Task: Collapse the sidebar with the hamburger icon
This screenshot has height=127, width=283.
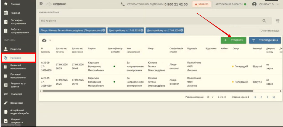Action: [x=41, y=4]
